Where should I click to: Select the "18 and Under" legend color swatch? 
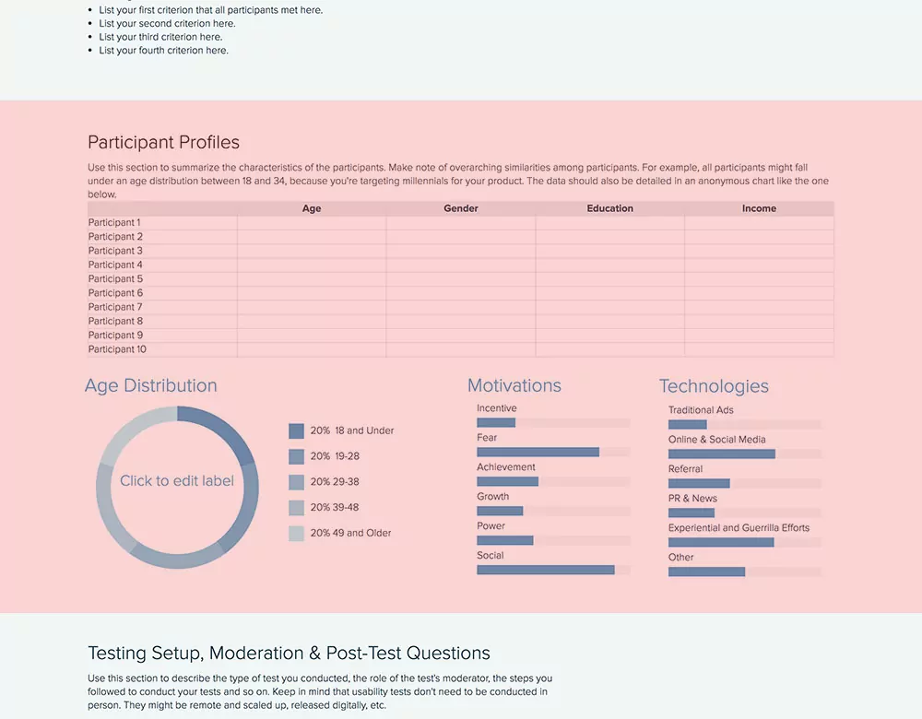[296, 430]
